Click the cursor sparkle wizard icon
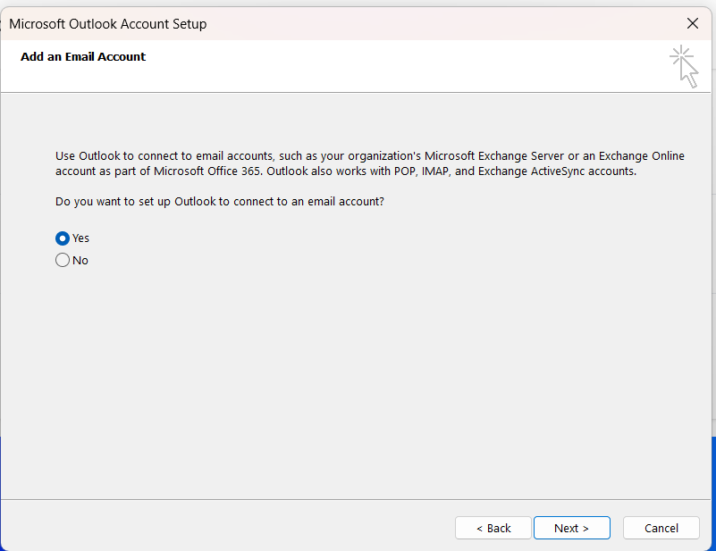The height and width of the screenshot is (551, 716). pos(684,66)
